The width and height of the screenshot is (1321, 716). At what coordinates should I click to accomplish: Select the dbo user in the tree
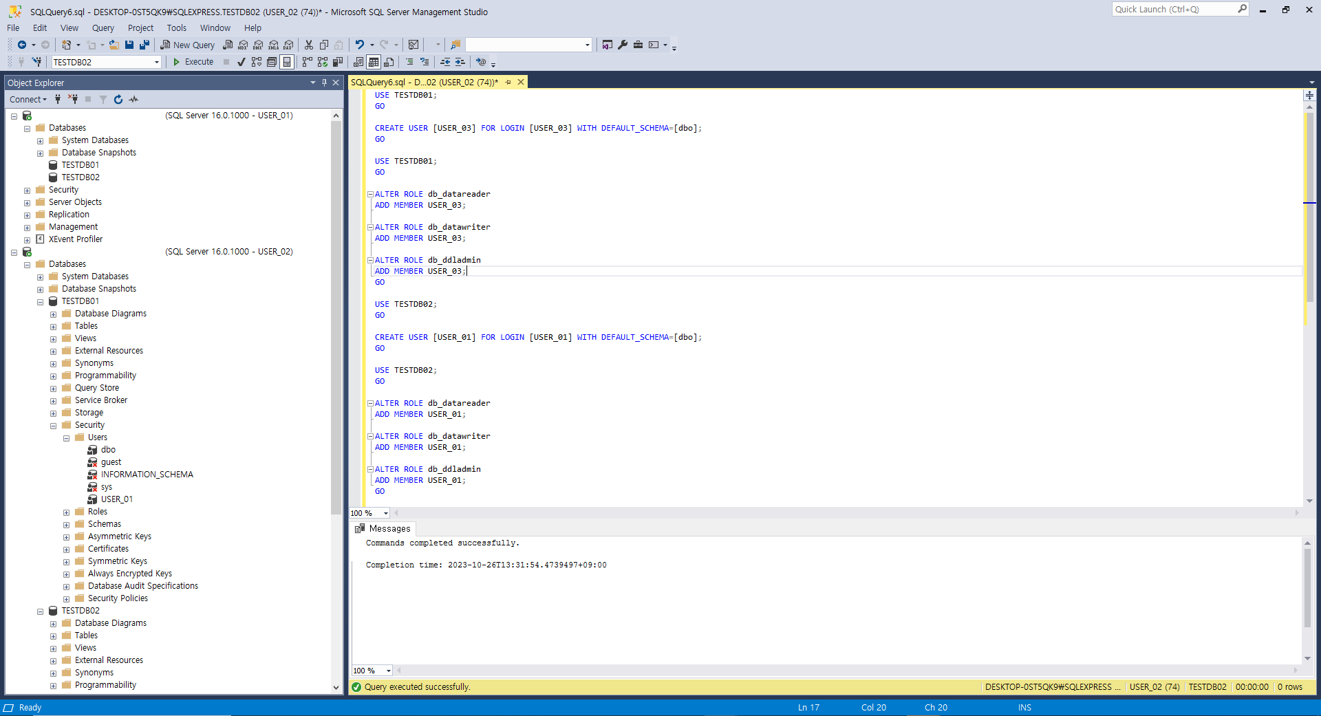click(108, 450)
